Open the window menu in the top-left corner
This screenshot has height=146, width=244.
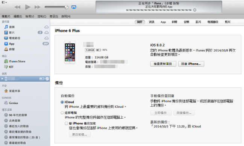pyautogui.click(x=4, y=2)
